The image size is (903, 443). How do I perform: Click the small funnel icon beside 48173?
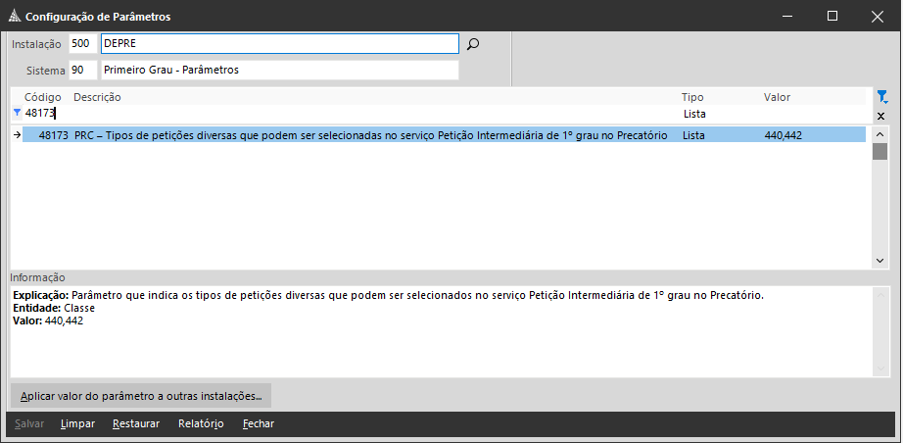(17, 114)
